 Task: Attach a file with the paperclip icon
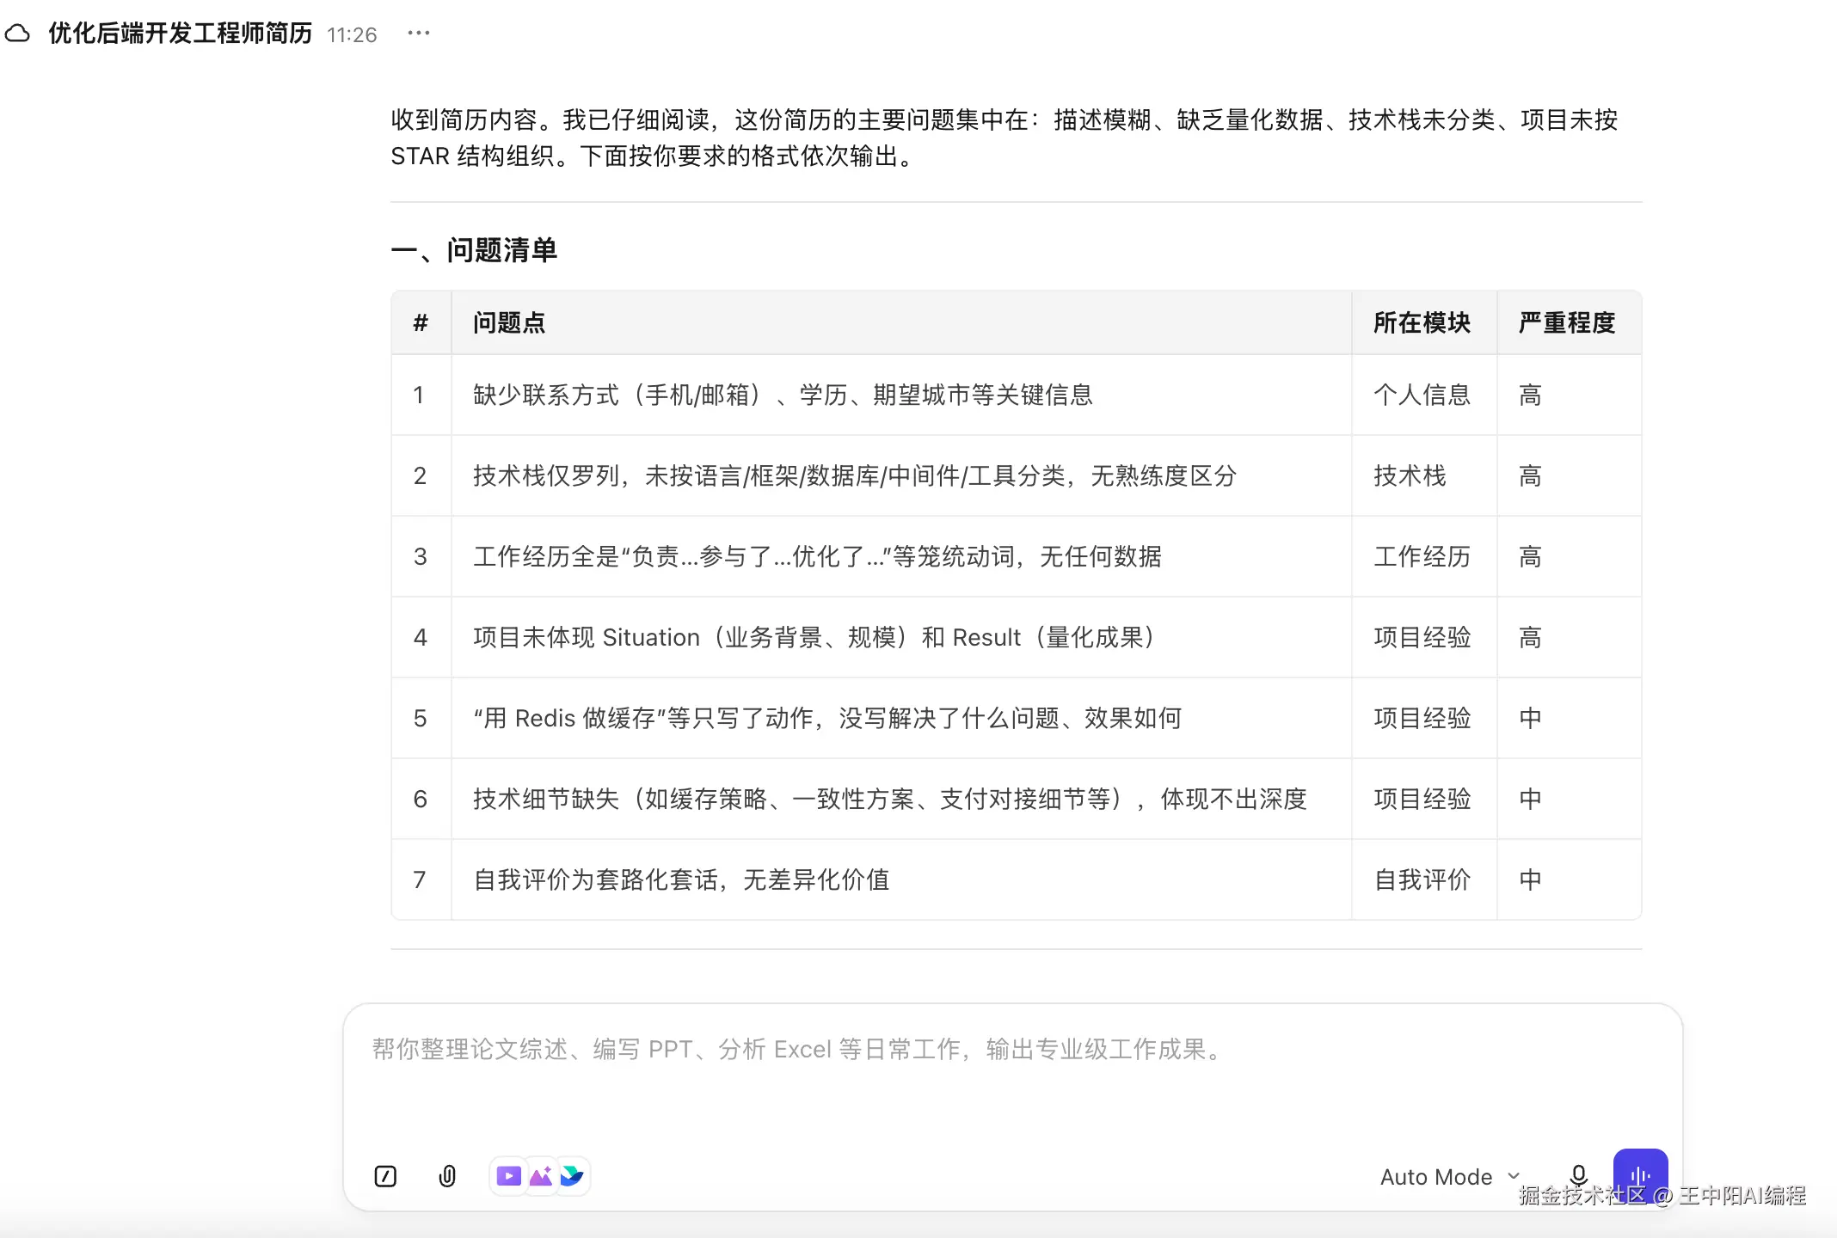pos(447,1176)
